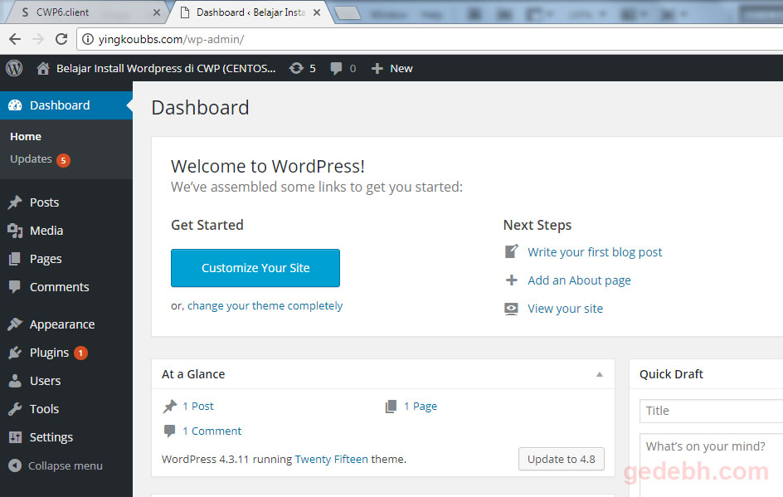783x497 pixels.
Task: Click the Update to 4.8 button
Action: [562, 459]
